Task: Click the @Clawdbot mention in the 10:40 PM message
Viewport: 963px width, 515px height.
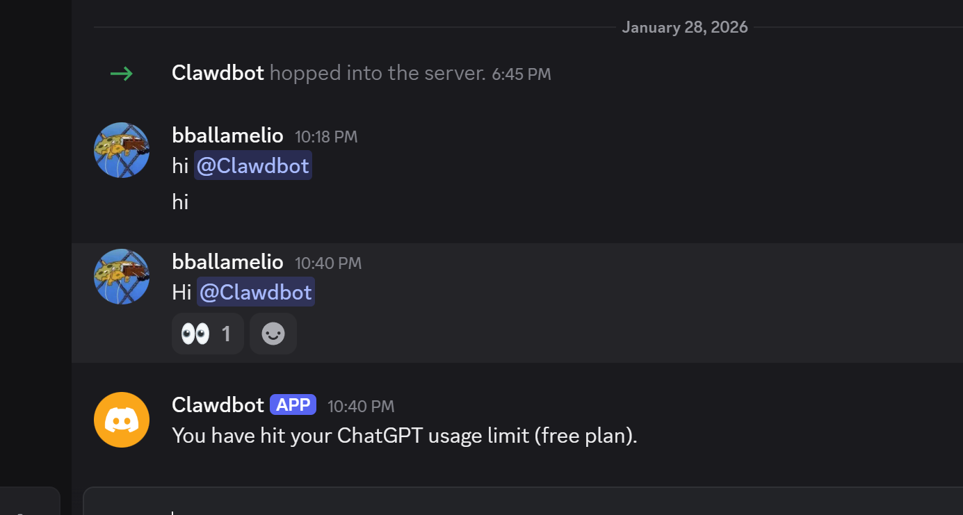Action: click(x=255, y=291)
